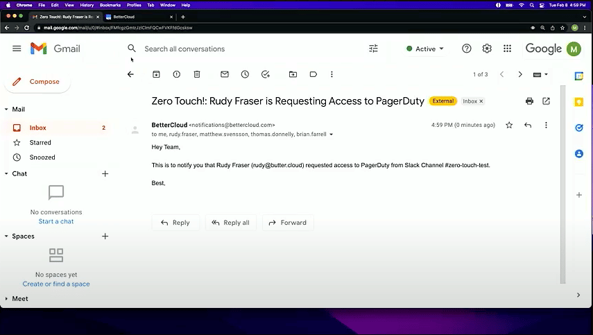Image resolution: width=593 pixels, height=335 pixels.
Task: Open the Active status dropdown
Action: [x=424, y=49]
